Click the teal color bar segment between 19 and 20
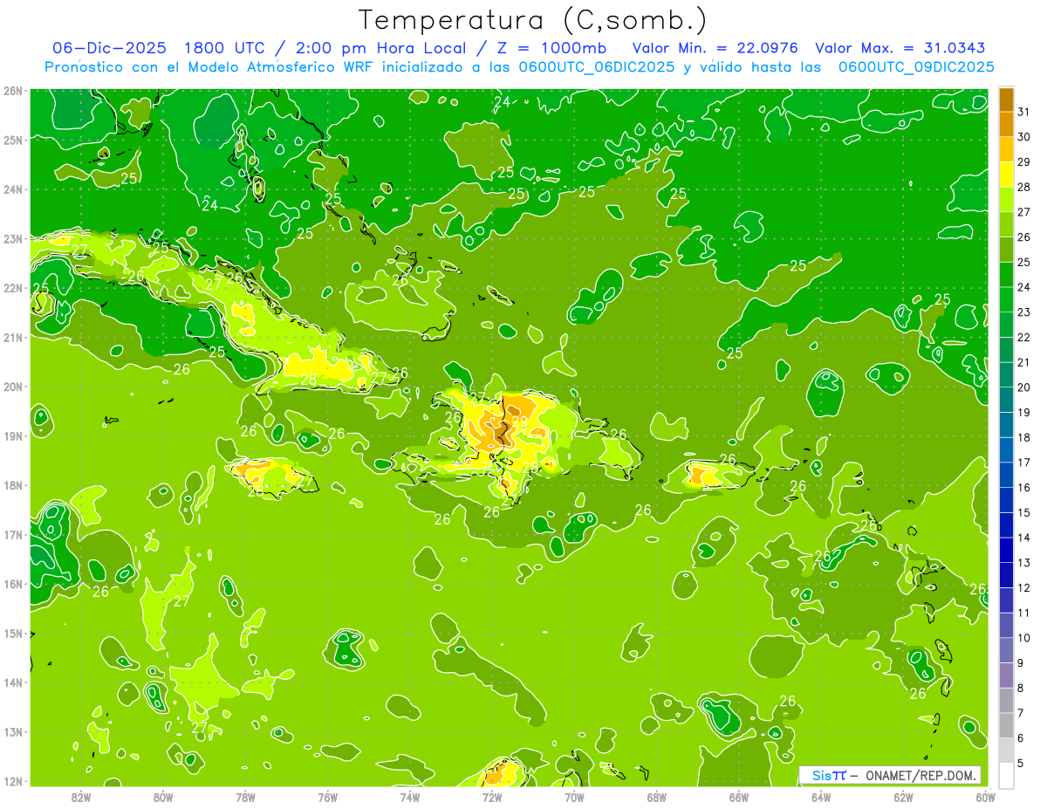The image size is (1047, 809). pos(1006,400)
